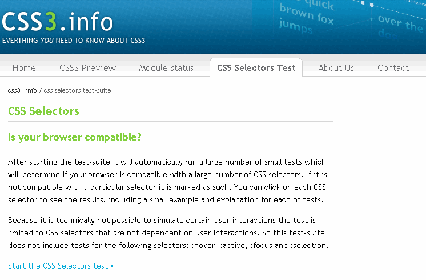Click the paragraph starting Because it is technically
Image resolution: width=426 pixels, height=280 pixels.
coord(168,233)
